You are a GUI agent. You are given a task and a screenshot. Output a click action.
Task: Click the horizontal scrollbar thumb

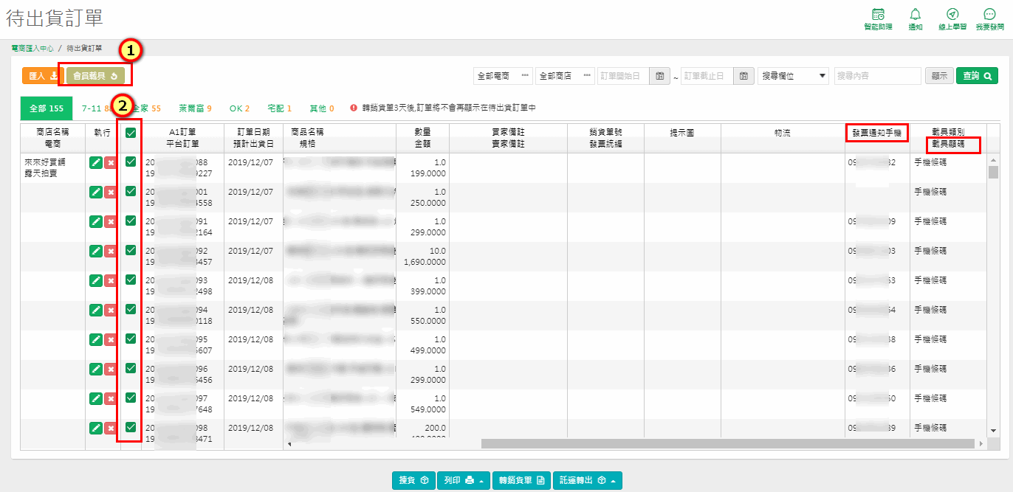tap(727, 443)
